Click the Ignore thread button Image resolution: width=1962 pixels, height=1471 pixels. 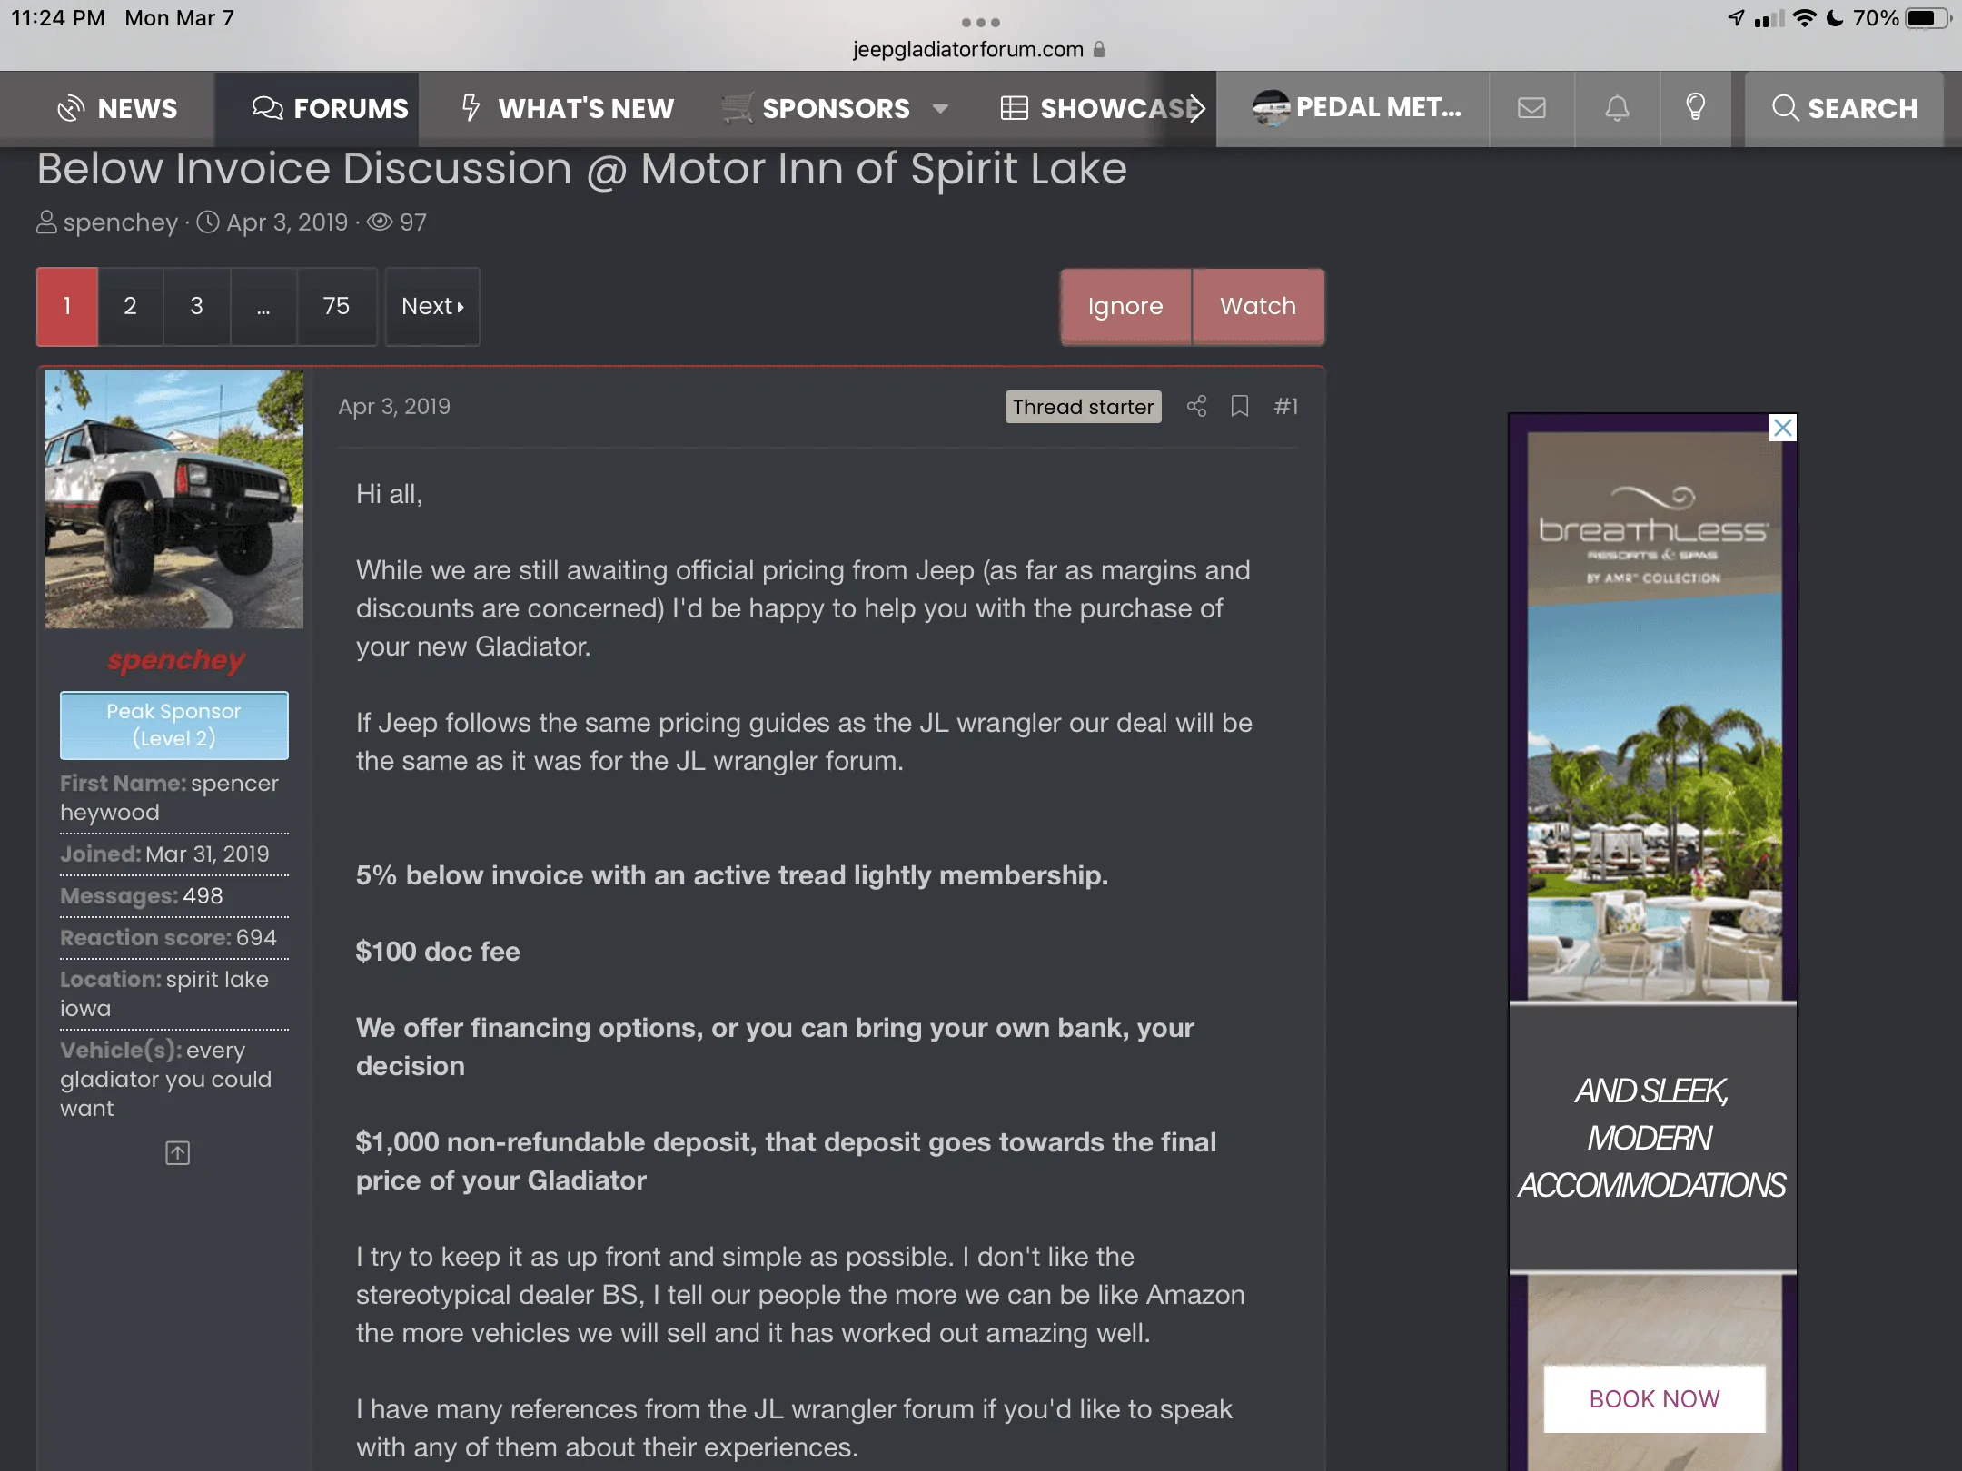pyautogui.click(x=1125, y=306)
